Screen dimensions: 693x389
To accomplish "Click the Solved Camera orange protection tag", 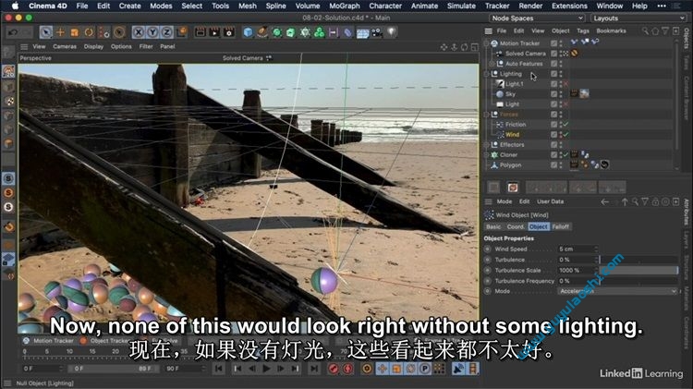I will tap(574, 53).
